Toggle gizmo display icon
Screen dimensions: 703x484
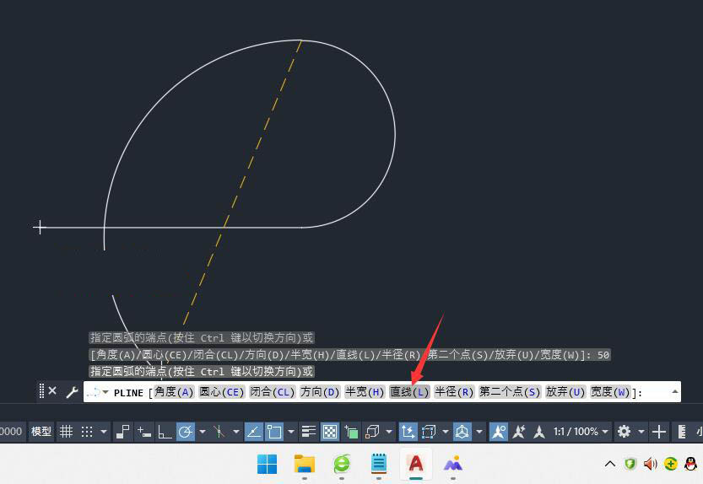coord(462,432)
